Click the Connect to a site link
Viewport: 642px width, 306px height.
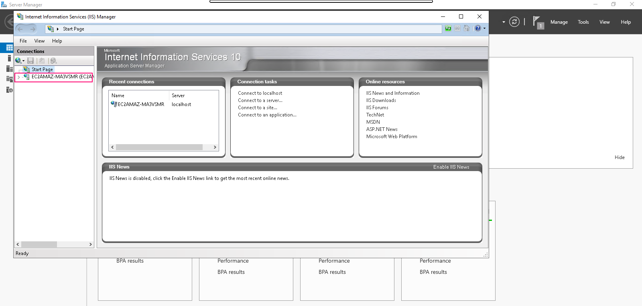coord(258,108)
